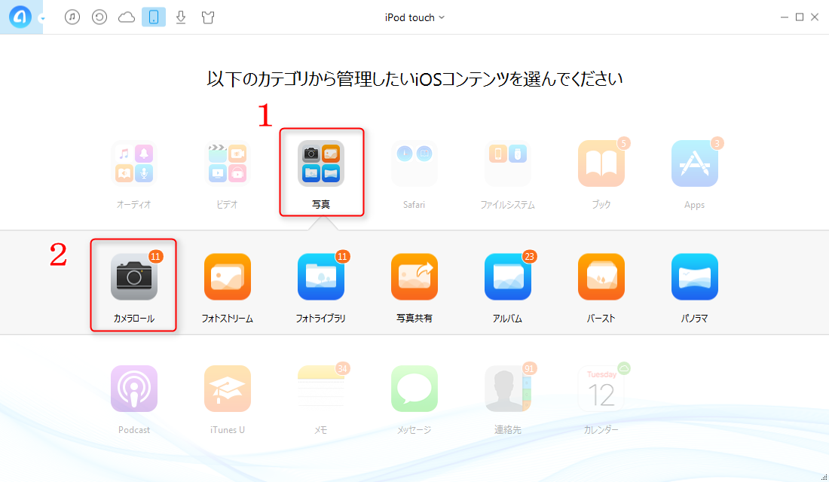The width and height of the screenshot is (829, 482).
Task: Open バースト icon
Action: coord(601,276)
